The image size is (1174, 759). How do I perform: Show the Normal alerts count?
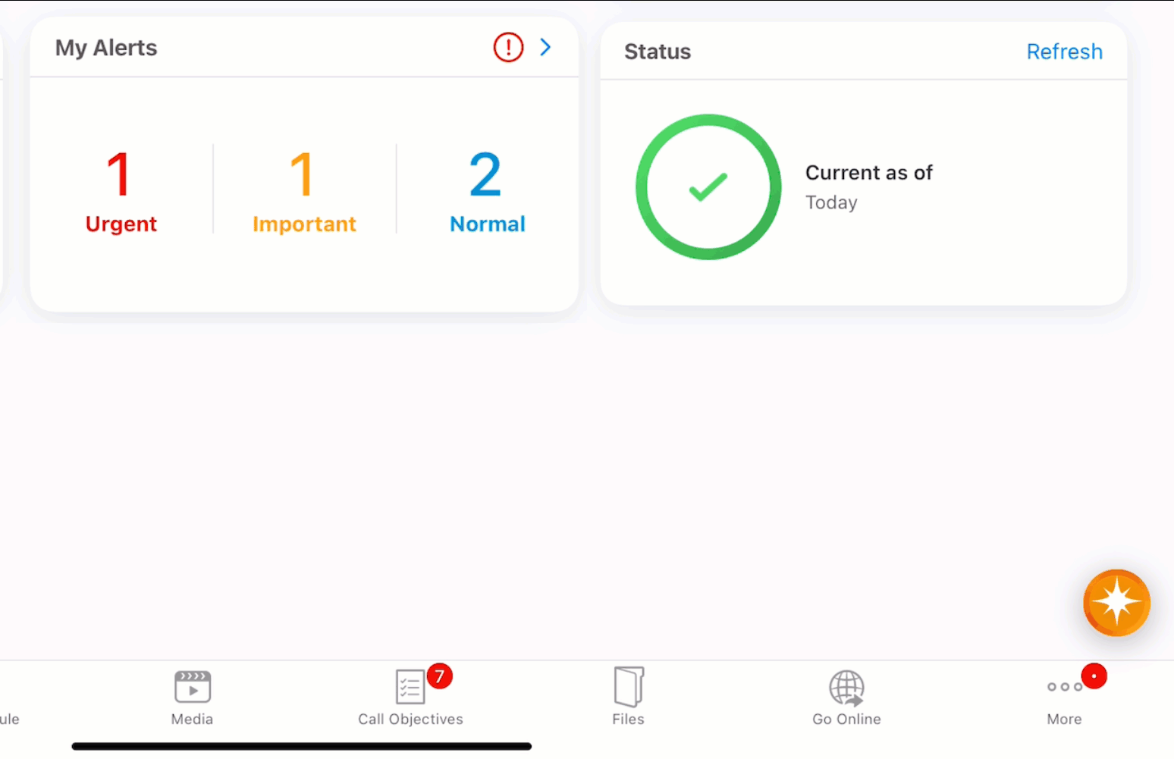pos(487,191)
